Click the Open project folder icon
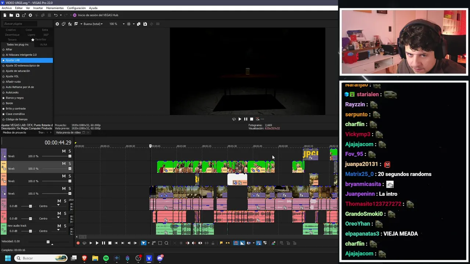The image size is (470, 264). (11, 15)
